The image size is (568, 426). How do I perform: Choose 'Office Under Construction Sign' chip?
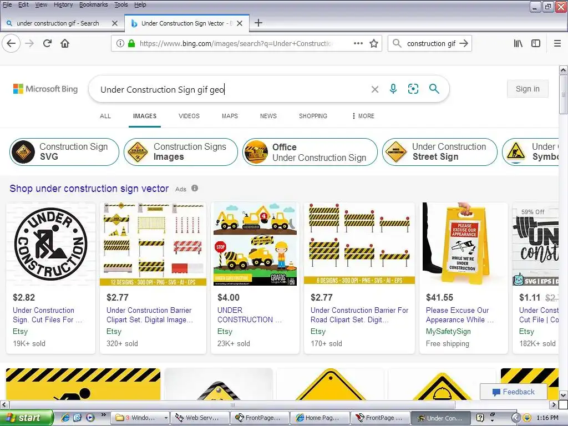pyautogui.click(x=310, y=152)
